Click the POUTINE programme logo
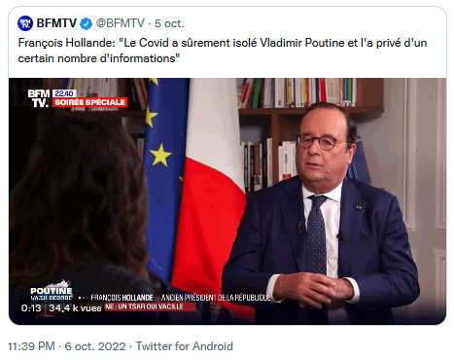Image resolution: width=454 pixels, height=360 pixels. (52, 291)
